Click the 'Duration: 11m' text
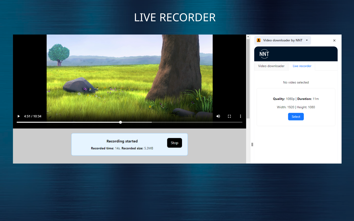 tap(308, 99)
